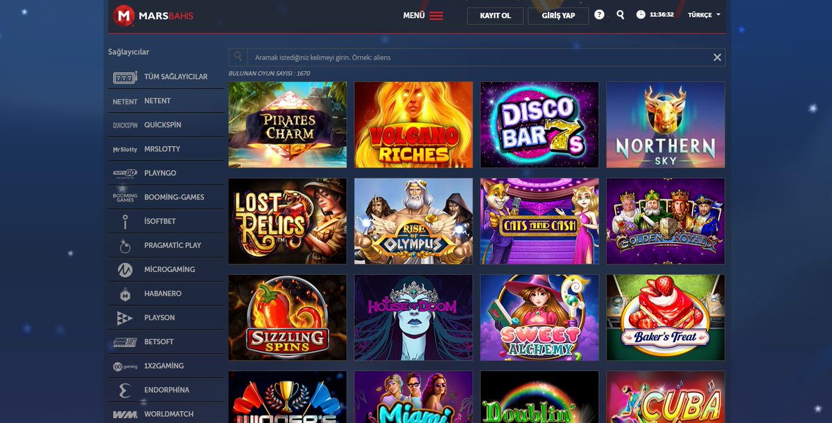
Task: Show PRAGMATİC PLAY provider games
Action: point(173,246)
